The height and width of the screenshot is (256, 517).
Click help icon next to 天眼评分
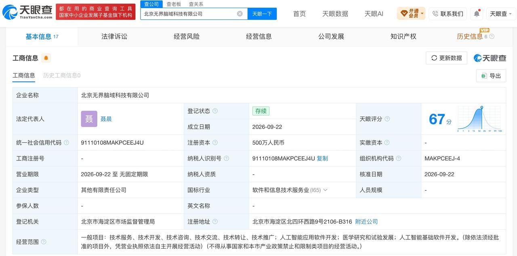(x=387, y=119)
